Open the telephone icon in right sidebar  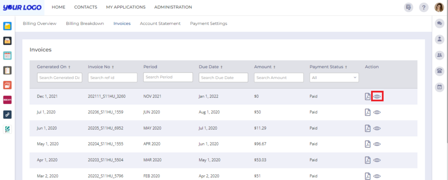439,71
